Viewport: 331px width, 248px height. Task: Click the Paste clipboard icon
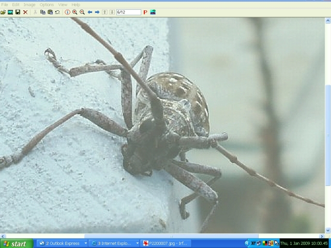(x=50, y=12)
